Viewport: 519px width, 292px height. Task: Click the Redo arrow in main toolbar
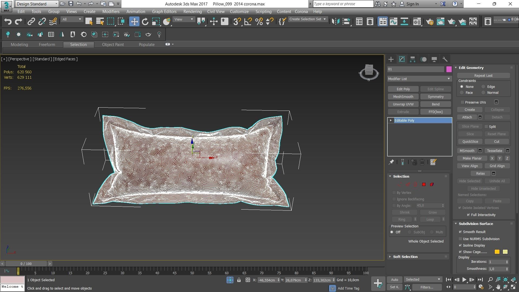(x=18, y=22)
